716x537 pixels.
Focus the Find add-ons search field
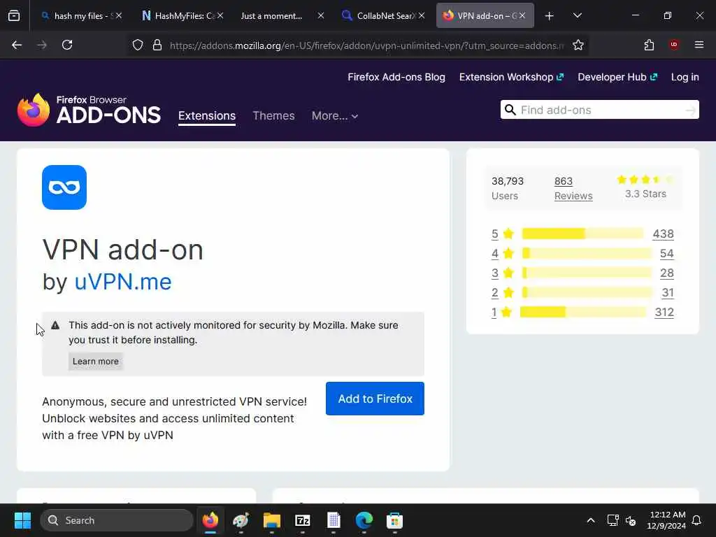pos(599,110)
